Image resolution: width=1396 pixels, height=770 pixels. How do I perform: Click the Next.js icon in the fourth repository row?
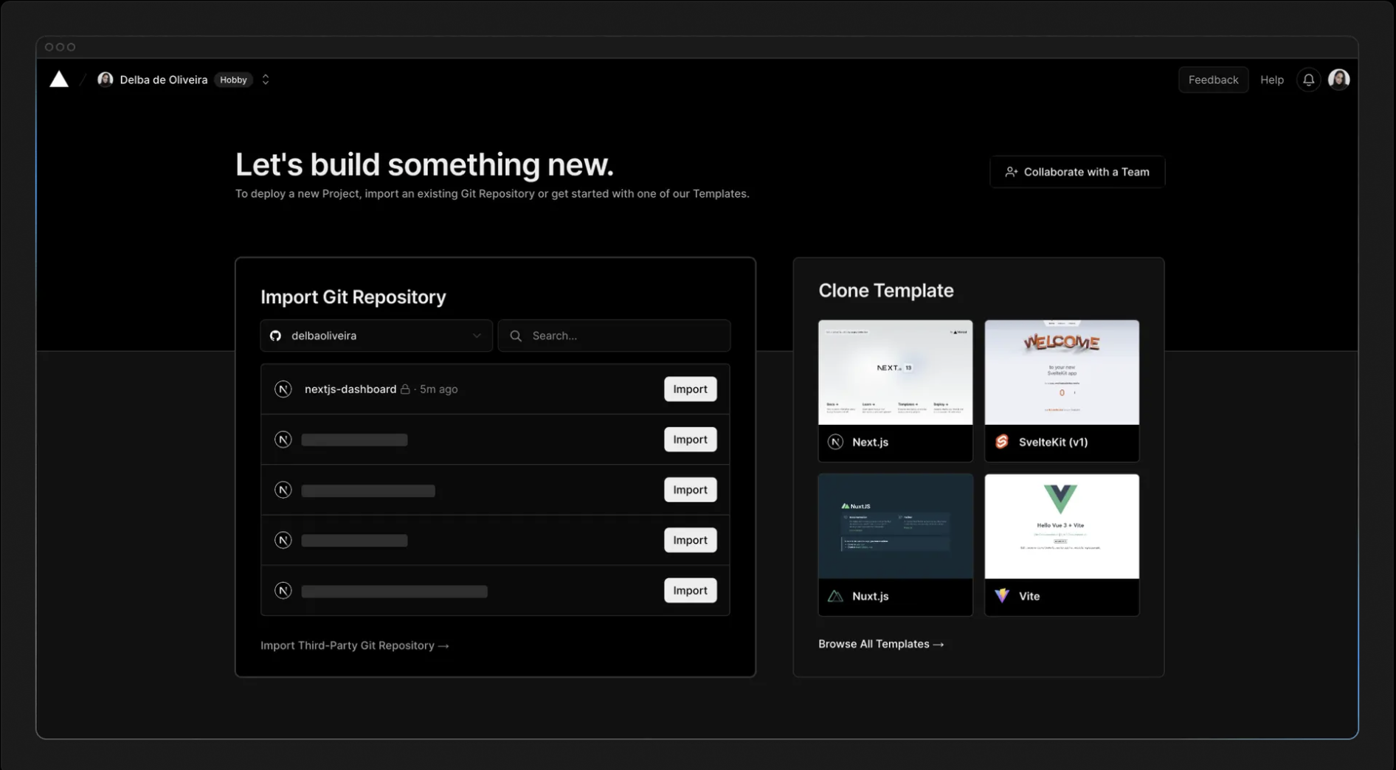point(283,541)
